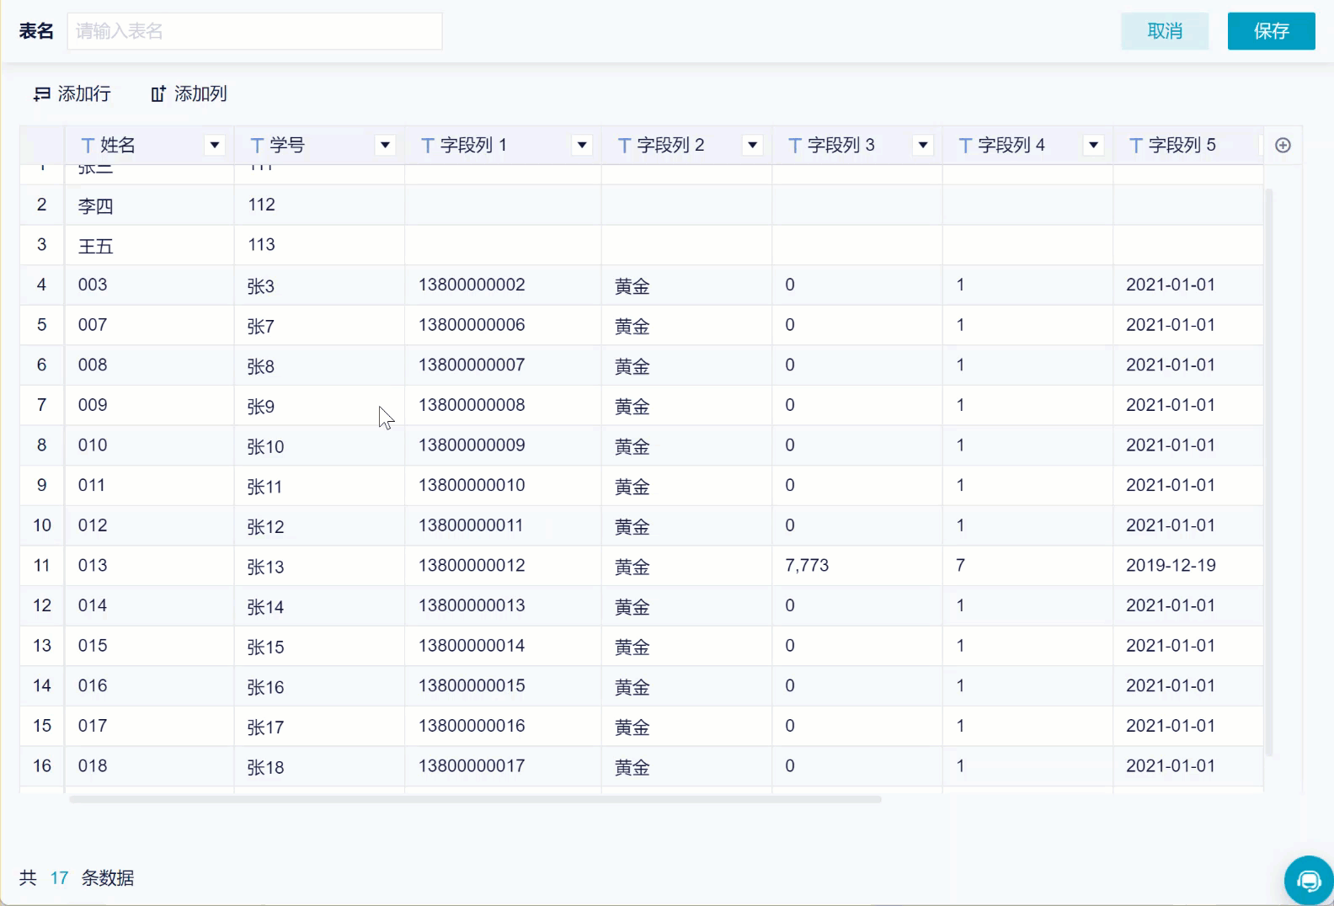
Task: Open the 学号 column dropdown arrow
Action: point(385,145)
